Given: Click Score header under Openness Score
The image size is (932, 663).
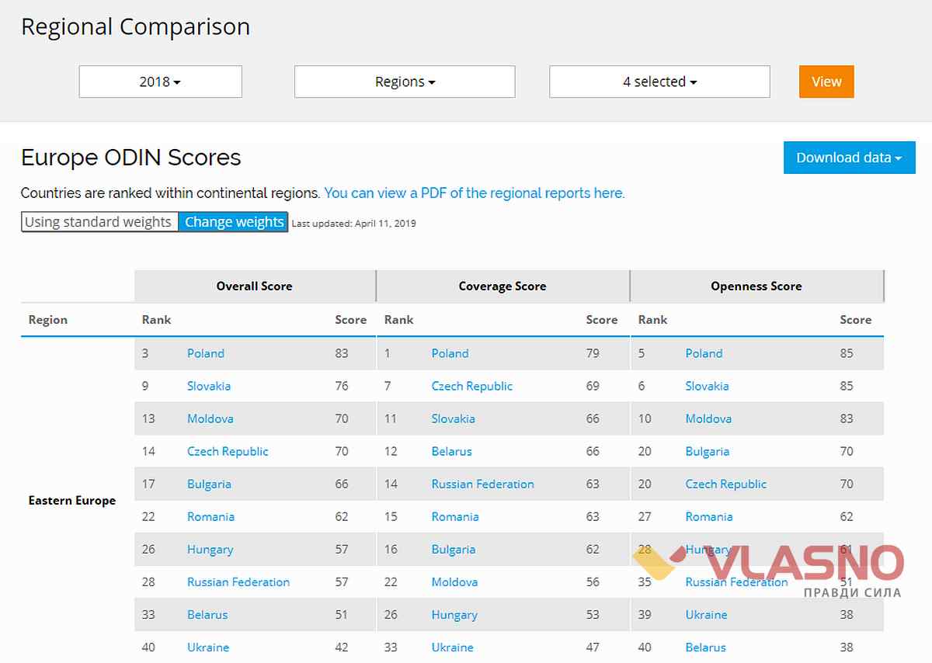Looking at the screenshot, I should point(856,320).
